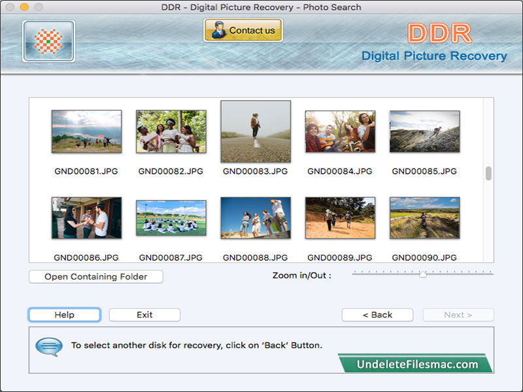523x392 pixels.
Task: Click the Help button
Action: pos(63,314)
